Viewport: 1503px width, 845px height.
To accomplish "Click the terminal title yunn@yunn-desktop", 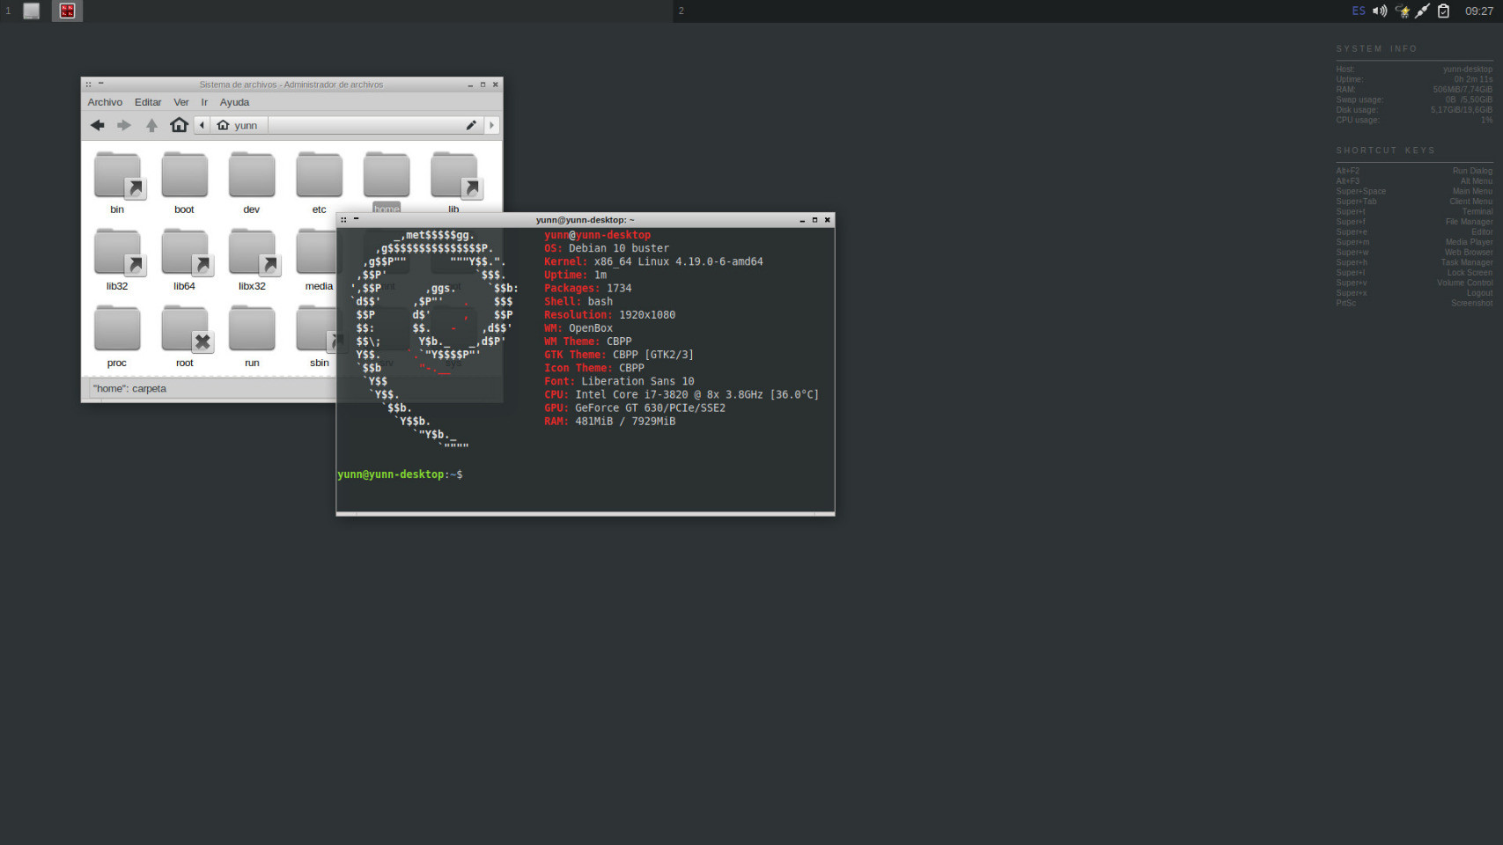I will pyautogui.click(x=585, y=220).
